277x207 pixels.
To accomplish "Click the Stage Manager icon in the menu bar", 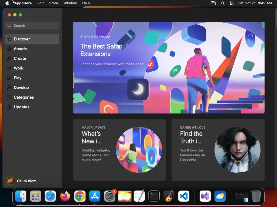I will tap(213, 3).
